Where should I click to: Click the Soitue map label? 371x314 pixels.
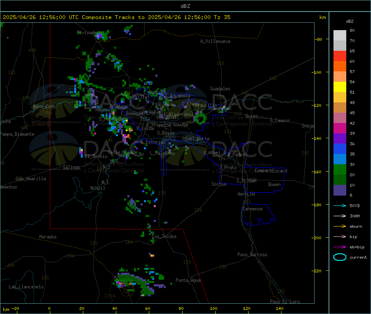(x=219, y=184)
